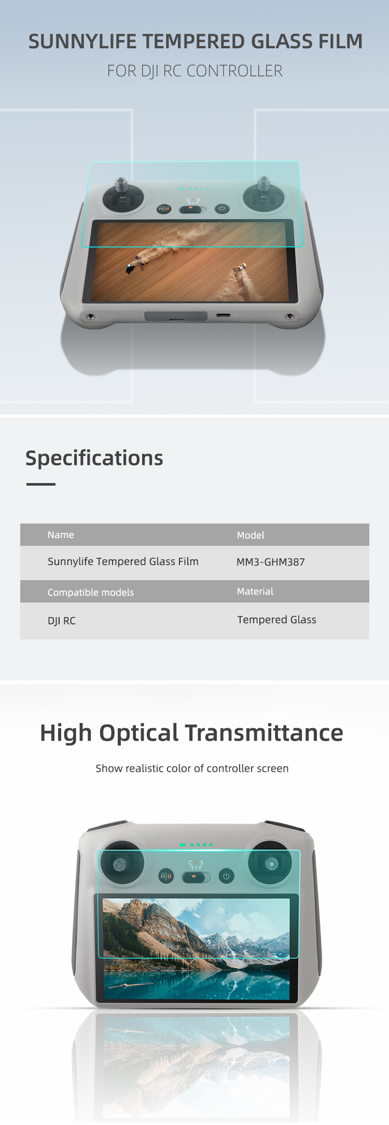389x1125 pixels.
Task: Select the MM3-GHM387 model value
Action: (271, 562)
